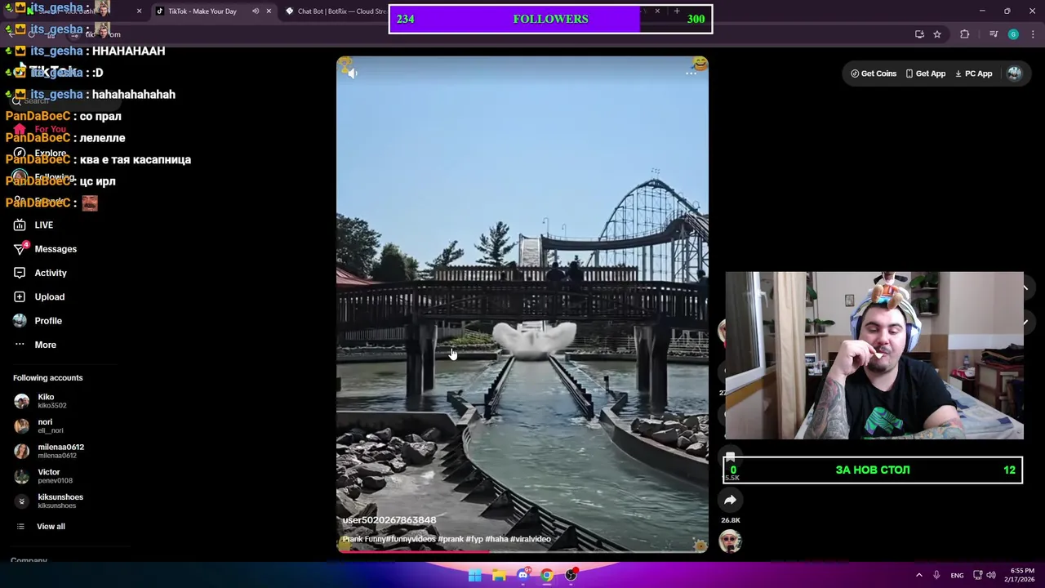Image resolution: width=1045 pixels, height=588 pixels.
Task: Bookmark this page with the star icon
Action: pos(937,34)
